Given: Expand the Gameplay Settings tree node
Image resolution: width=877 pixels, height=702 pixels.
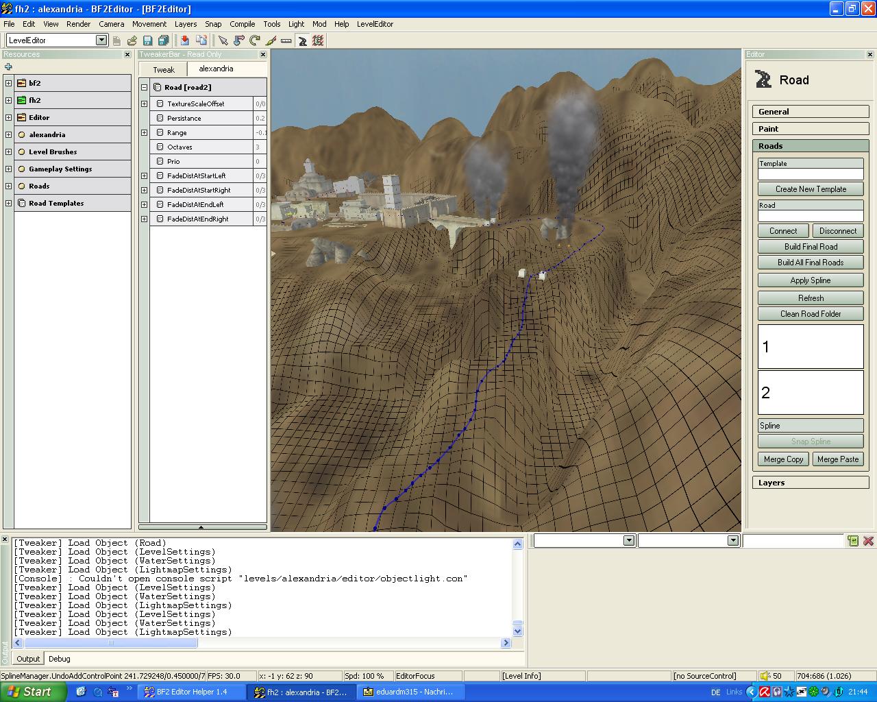Looking at the screenshot, I should (x=8, y=169).
